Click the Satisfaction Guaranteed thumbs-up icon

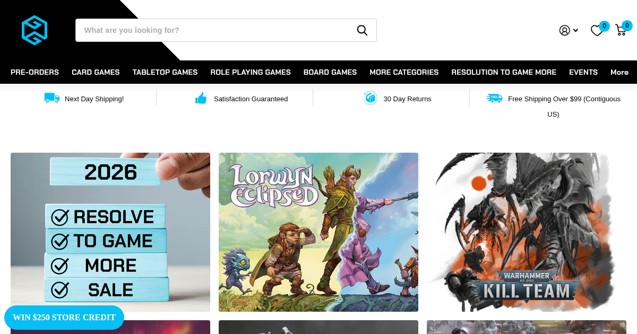pyautogui.click(x=201, y=98)
